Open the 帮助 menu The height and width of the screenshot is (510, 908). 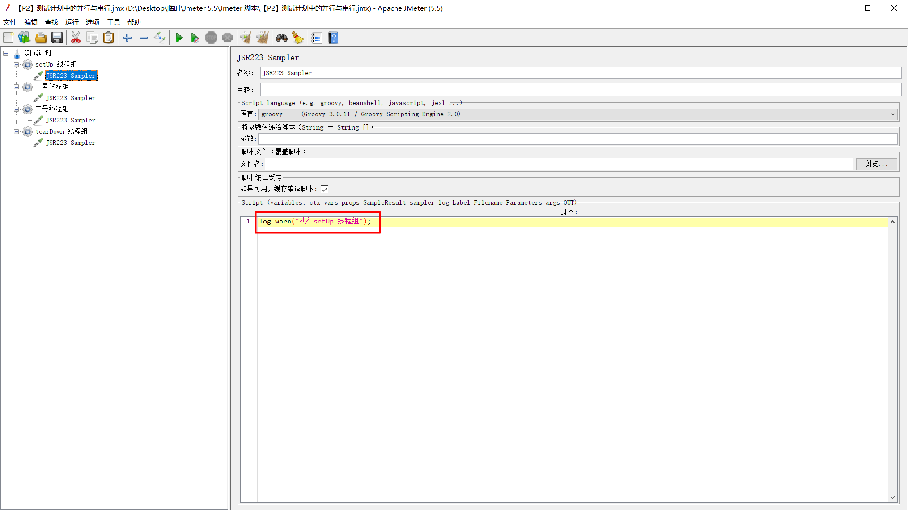[134, 22]
